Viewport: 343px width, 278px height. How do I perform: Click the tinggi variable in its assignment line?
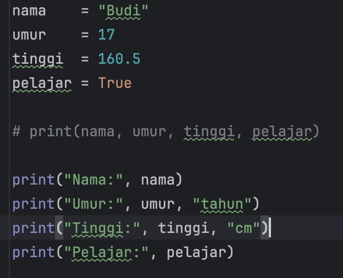(x=37, y=59)
